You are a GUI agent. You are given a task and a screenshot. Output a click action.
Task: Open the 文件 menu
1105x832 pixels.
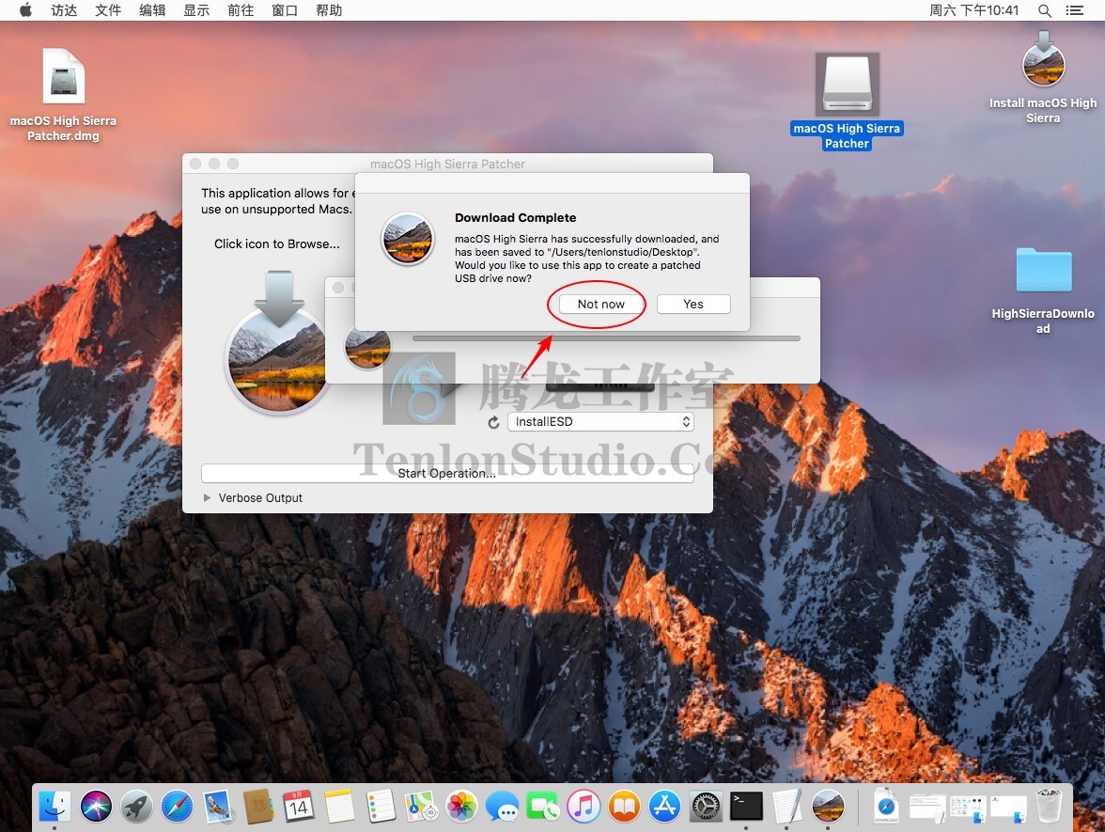[108, 9]
